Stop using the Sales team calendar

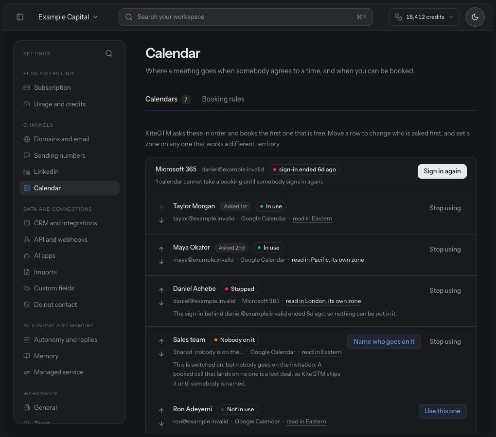coord(445,342)
